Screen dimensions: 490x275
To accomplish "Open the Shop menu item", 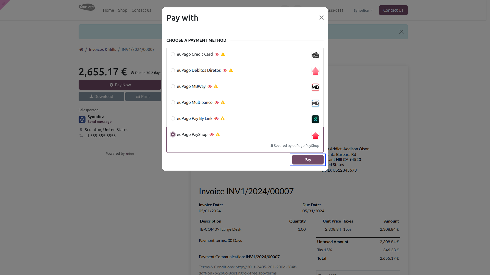I will point(123,10).
